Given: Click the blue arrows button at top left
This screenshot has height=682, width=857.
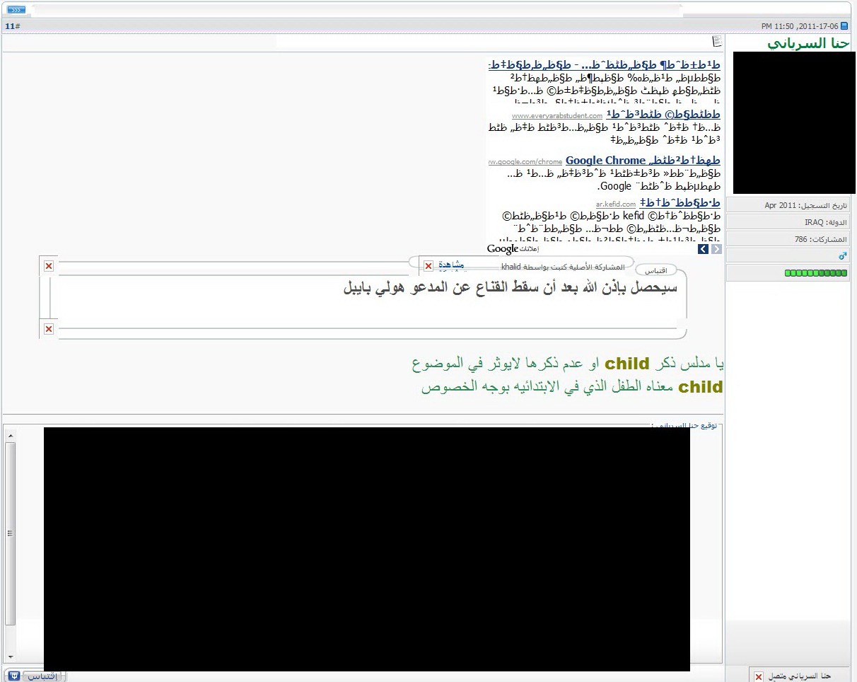Looking at the screenshot, I should [16, 9].
